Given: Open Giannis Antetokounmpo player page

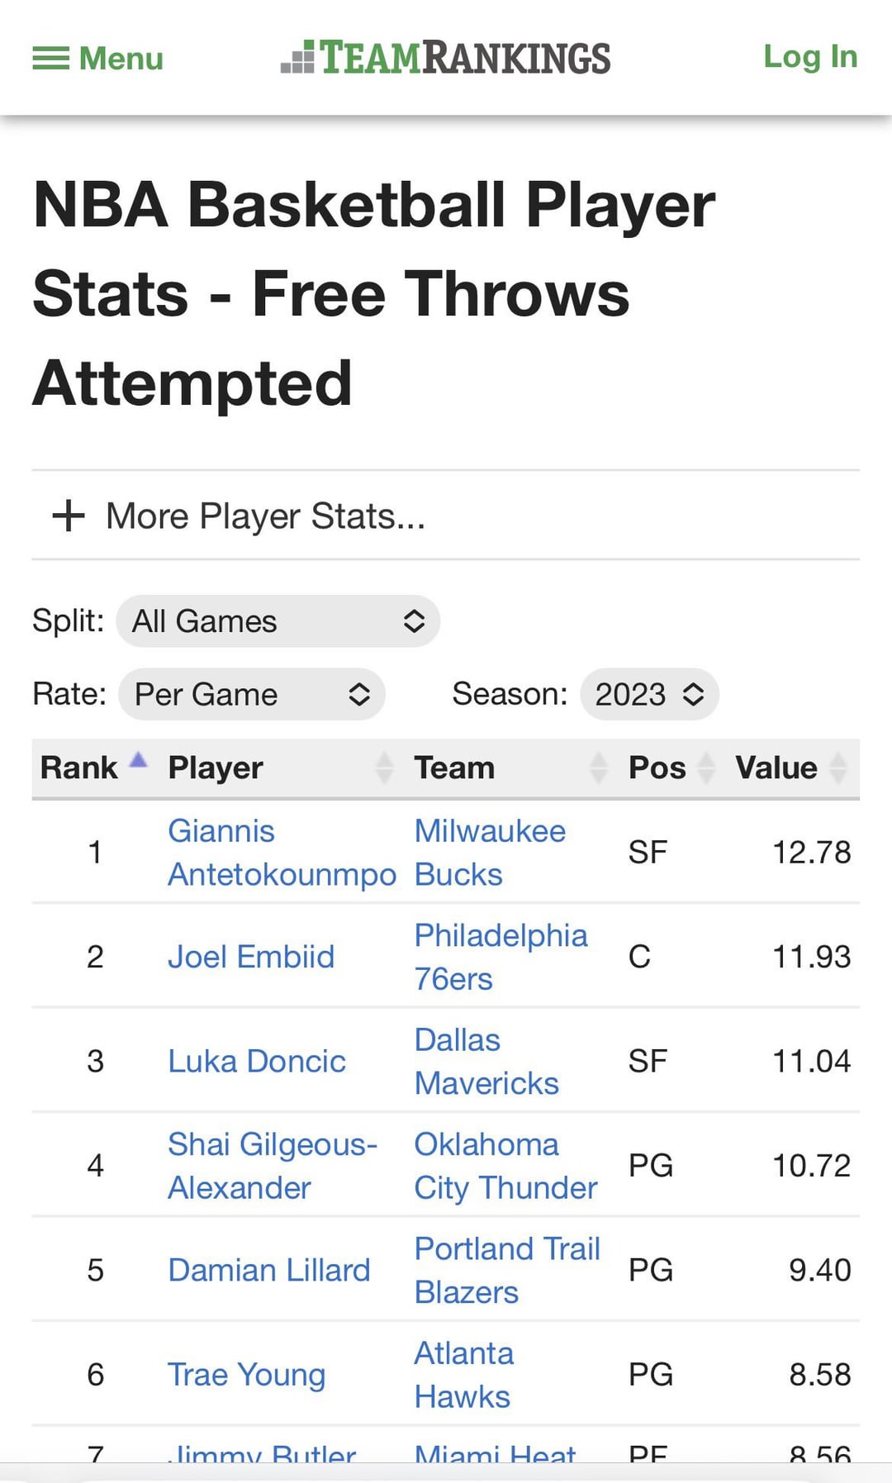Looking at the screenshot, I should click(x=281, y=853).
